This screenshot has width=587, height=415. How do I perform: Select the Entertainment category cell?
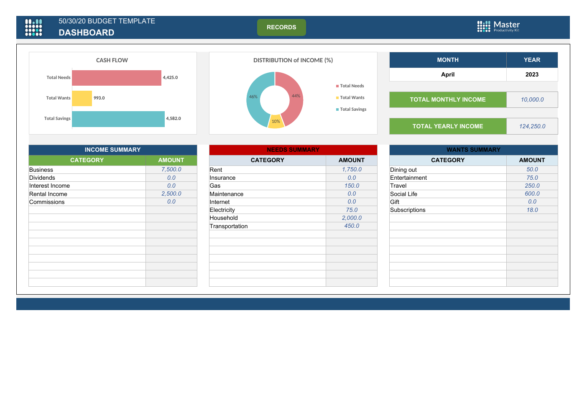coord(448,178)
